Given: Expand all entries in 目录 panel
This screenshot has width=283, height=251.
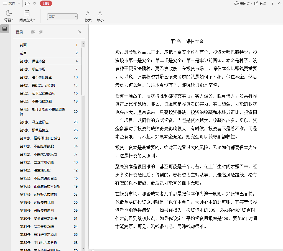Looking at the screenshot, I should tap(33, 32).
